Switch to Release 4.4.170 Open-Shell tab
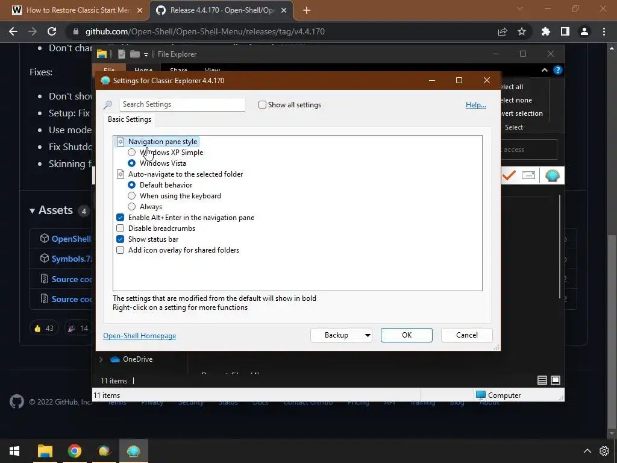Screen dimensions: 617x463 point(221,10)
